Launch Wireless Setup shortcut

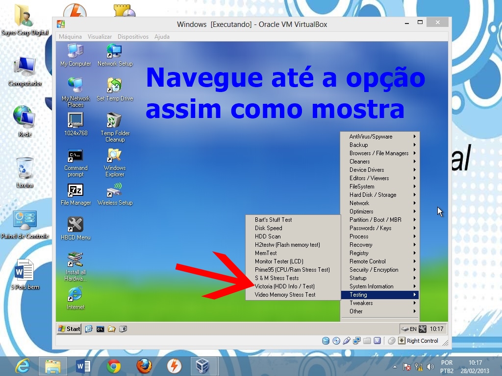pyautogui.click(x=115, y=194)
